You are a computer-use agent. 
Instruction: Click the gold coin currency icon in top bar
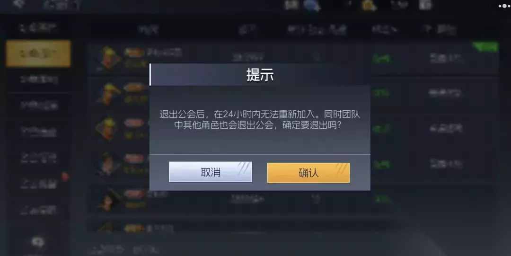369,5
